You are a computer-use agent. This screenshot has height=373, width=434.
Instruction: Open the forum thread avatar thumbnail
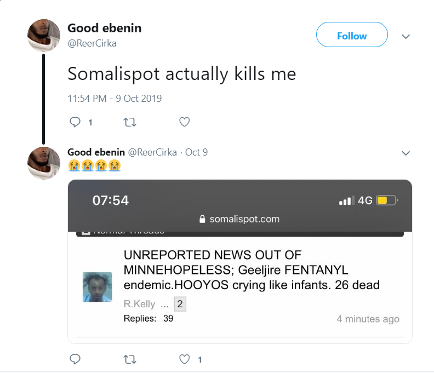pyautogui.click(x=98, y=287)
